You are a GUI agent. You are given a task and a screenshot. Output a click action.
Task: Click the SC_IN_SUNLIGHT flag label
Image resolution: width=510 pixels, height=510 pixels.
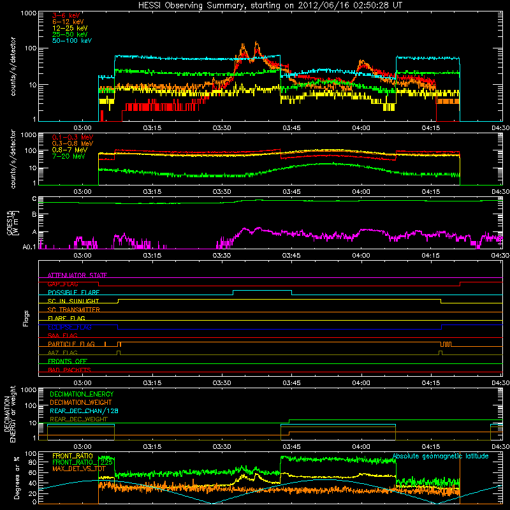[x=73, y=301]
